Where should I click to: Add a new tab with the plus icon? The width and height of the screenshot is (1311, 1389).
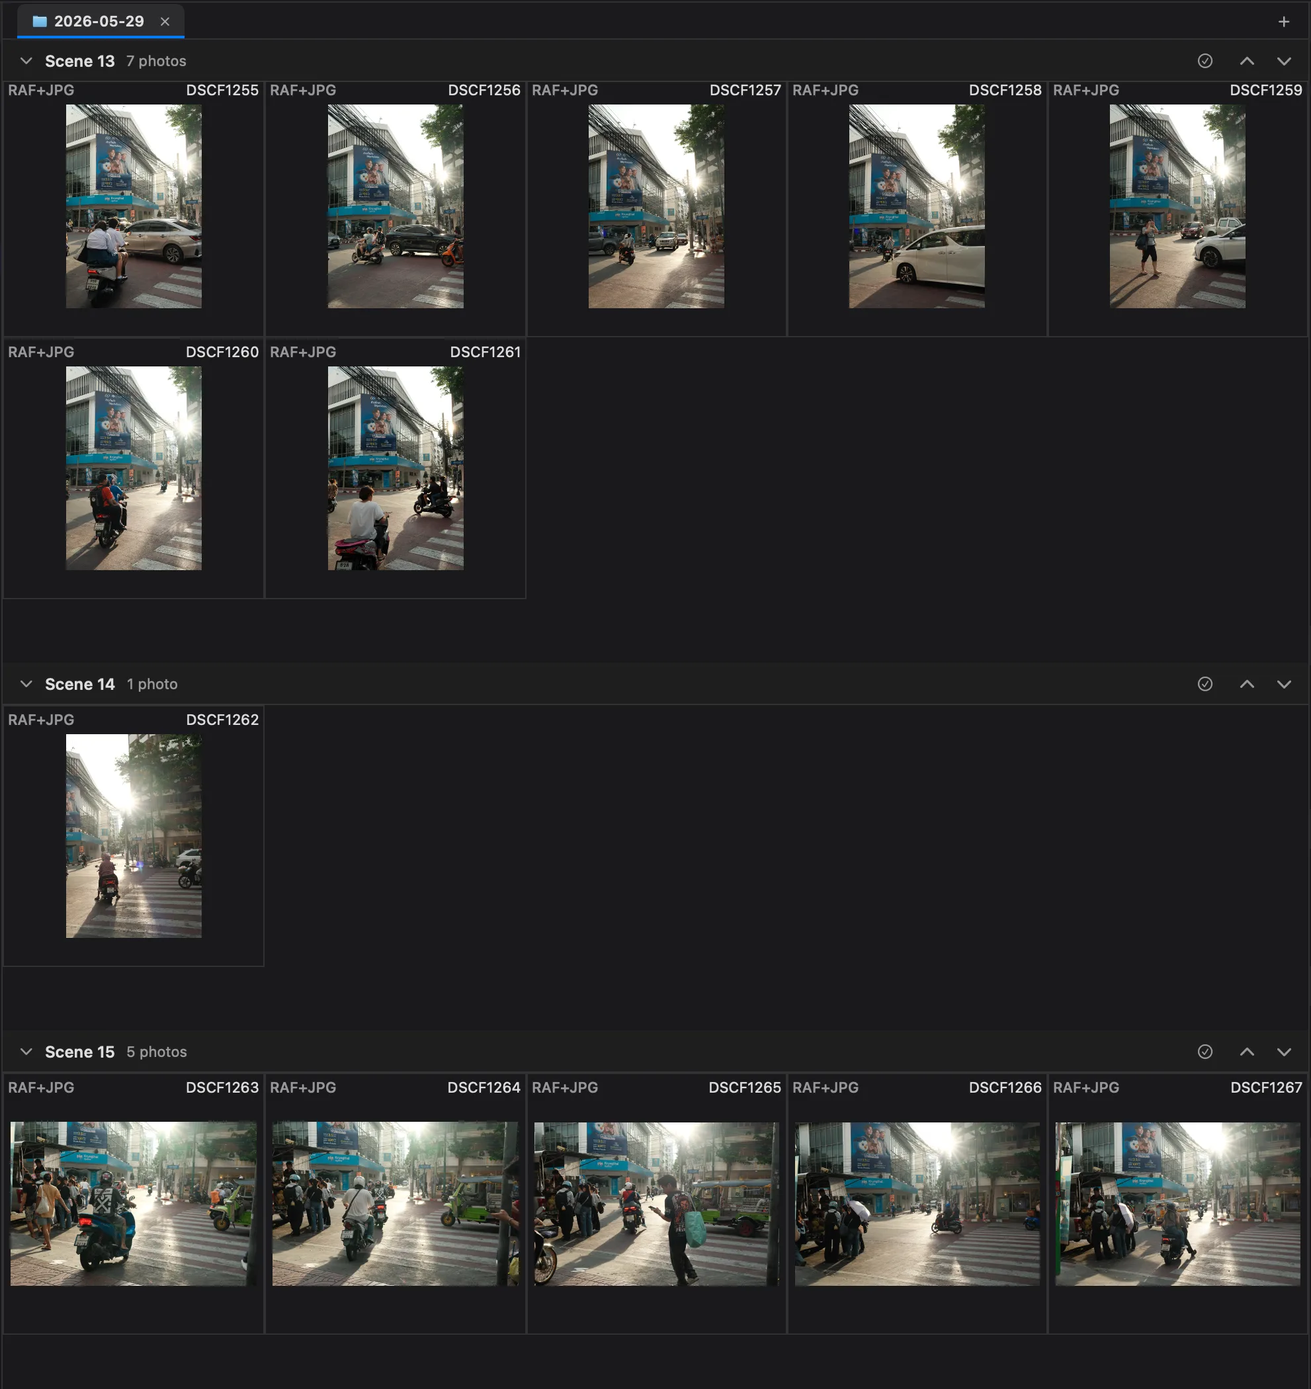pos(1284,22)
